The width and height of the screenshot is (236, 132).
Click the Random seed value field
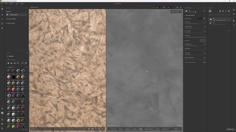tap(199, 19)
